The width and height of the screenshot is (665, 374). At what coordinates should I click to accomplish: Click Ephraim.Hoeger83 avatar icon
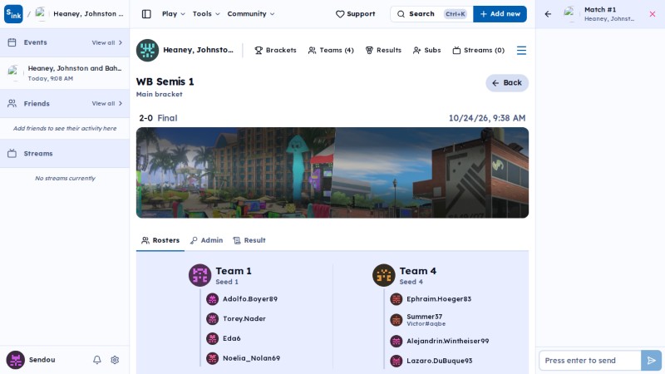coord(397,299)
